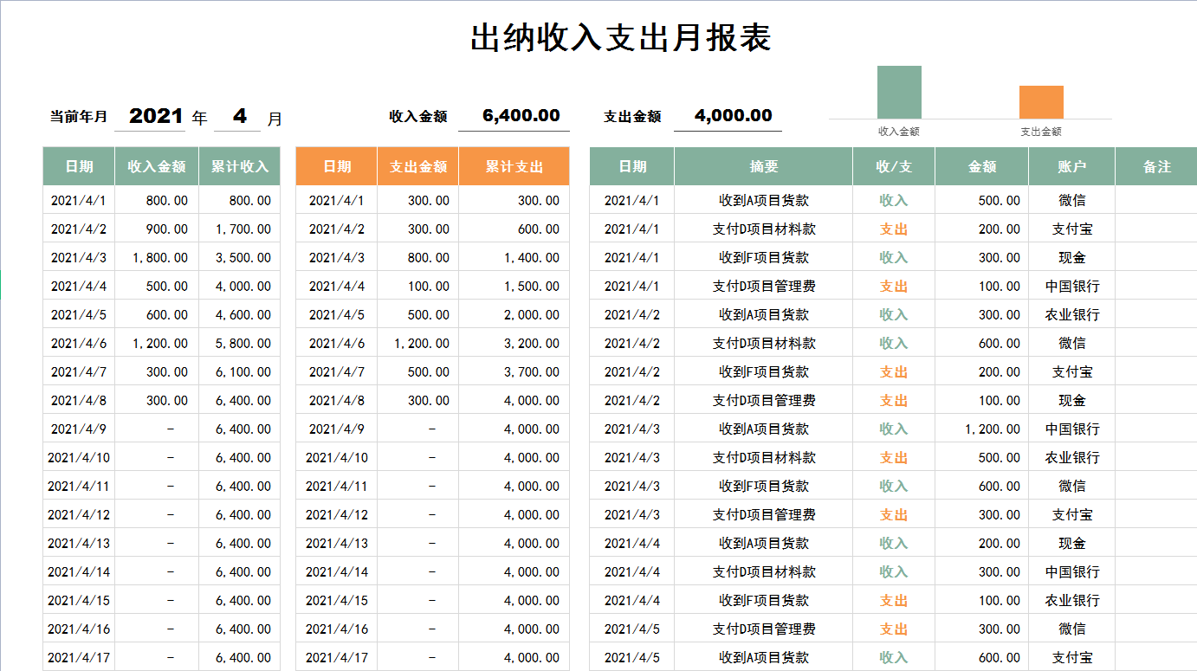Click 收到A项目货款 in the 2021/4/5 detail row

tap(764, 658)
